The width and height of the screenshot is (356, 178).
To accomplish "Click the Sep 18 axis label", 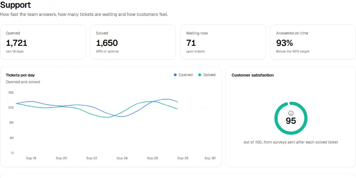I will (31, 158).
